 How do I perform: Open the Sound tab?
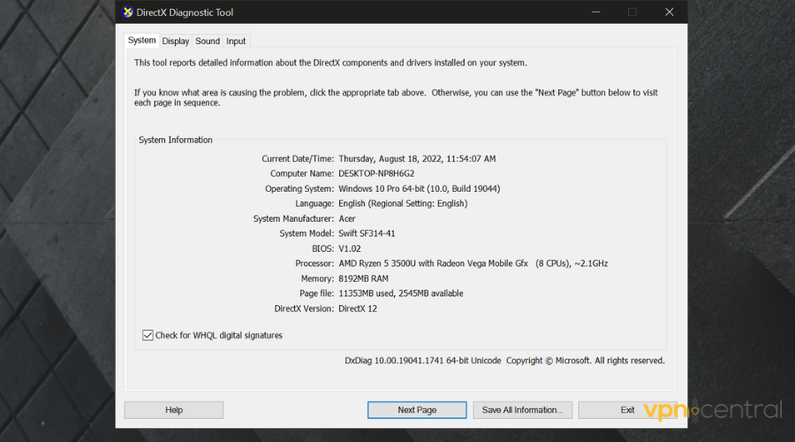pyautogui.click(x=208, y=41)
